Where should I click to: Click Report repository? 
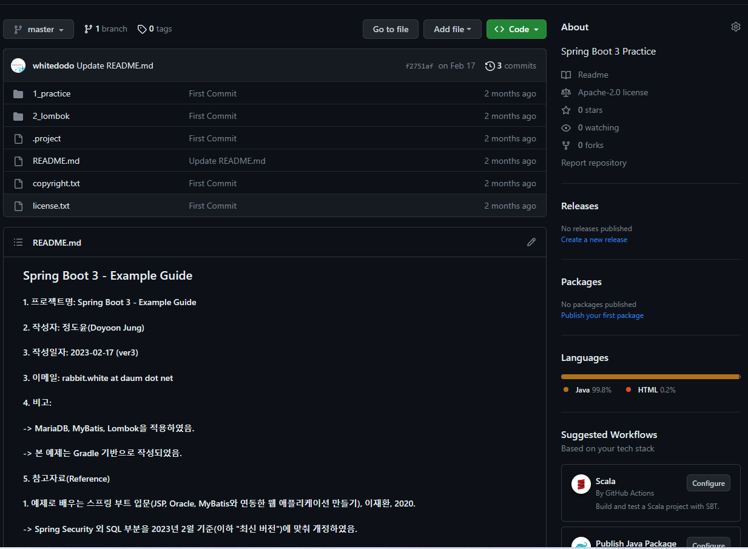click(594, 163)
